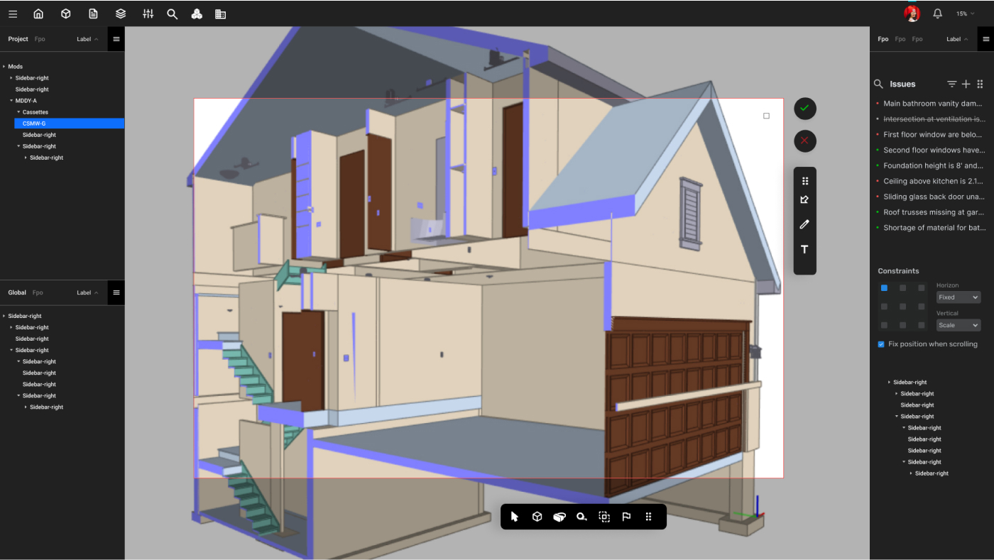This screenshot has height=560, width=994.
Task: Open the Vertical Scale dropdown
Action: point(958,325)
